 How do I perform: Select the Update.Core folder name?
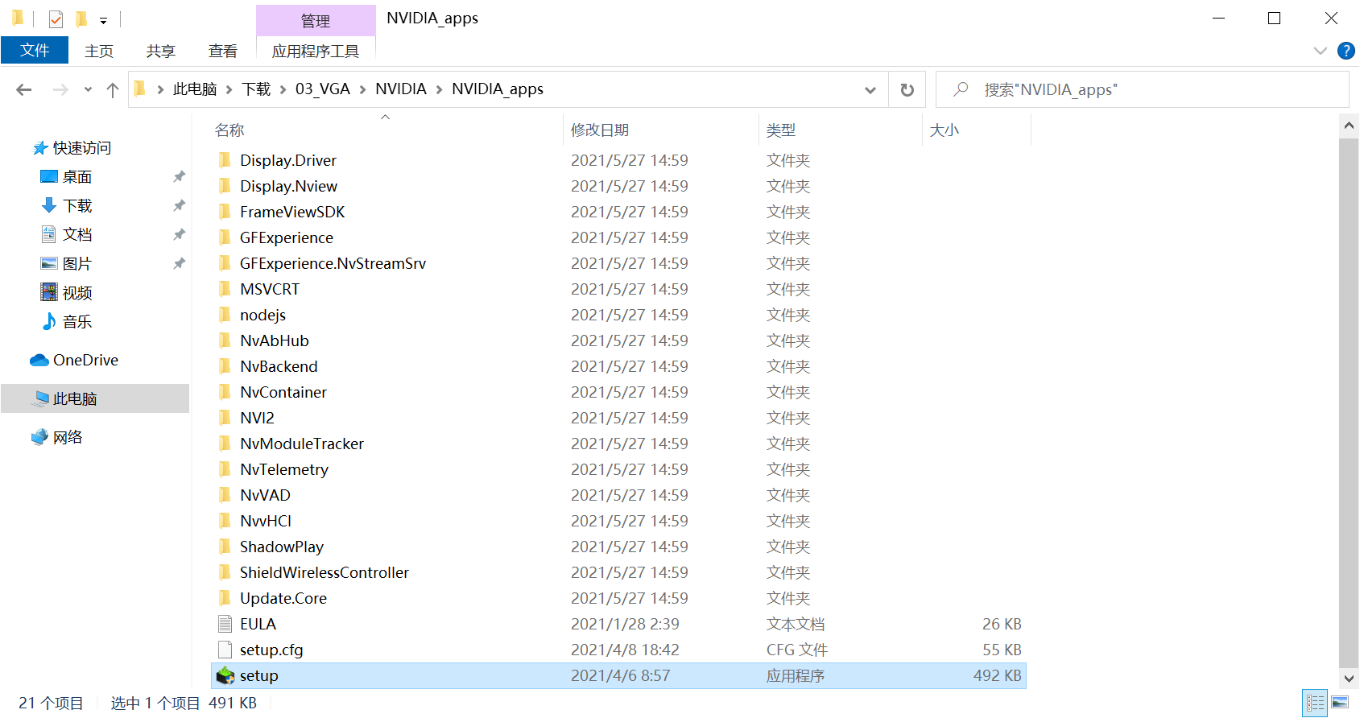[283, 598]
